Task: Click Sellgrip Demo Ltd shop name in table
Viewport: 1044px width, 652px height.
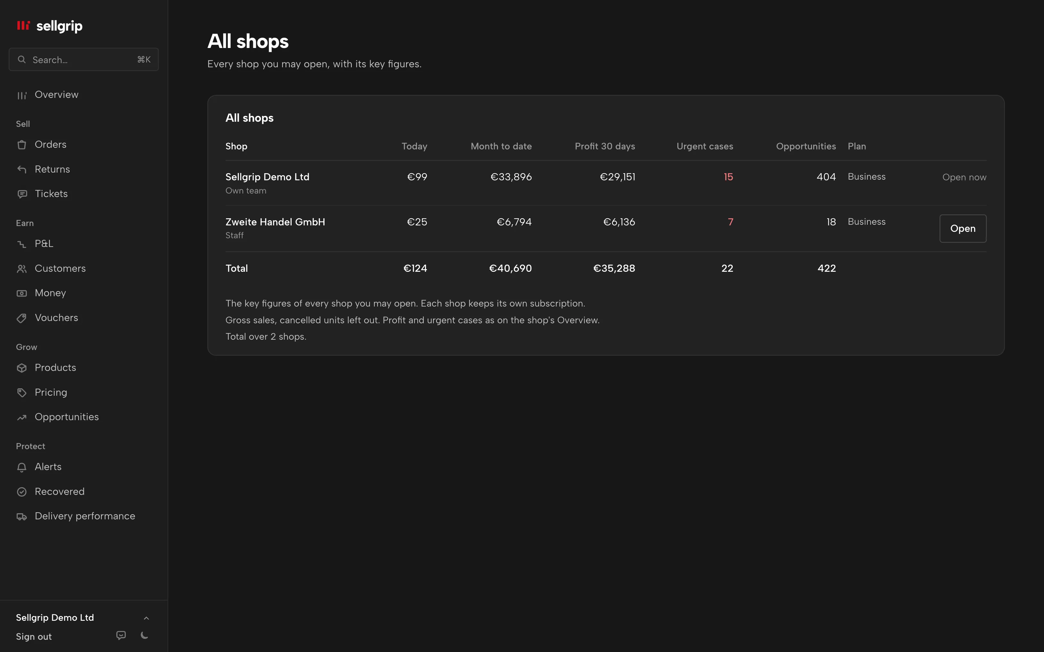Action: click(267, 177)
